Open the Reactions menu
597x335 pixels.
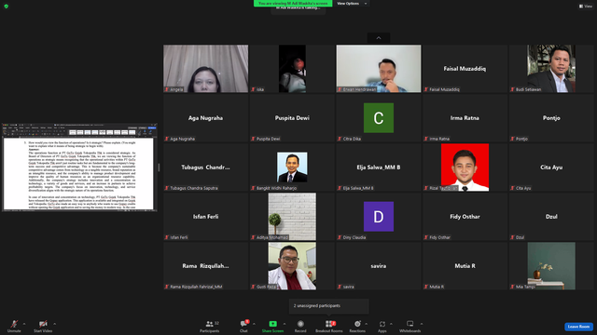(x=357, y=326)
